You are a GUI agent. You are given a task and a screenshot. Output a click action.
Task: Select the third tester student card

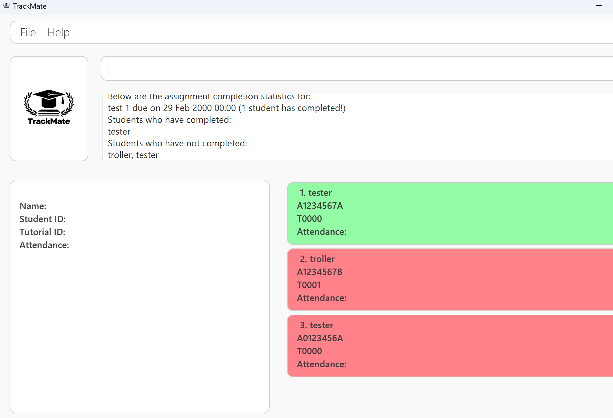449,346
